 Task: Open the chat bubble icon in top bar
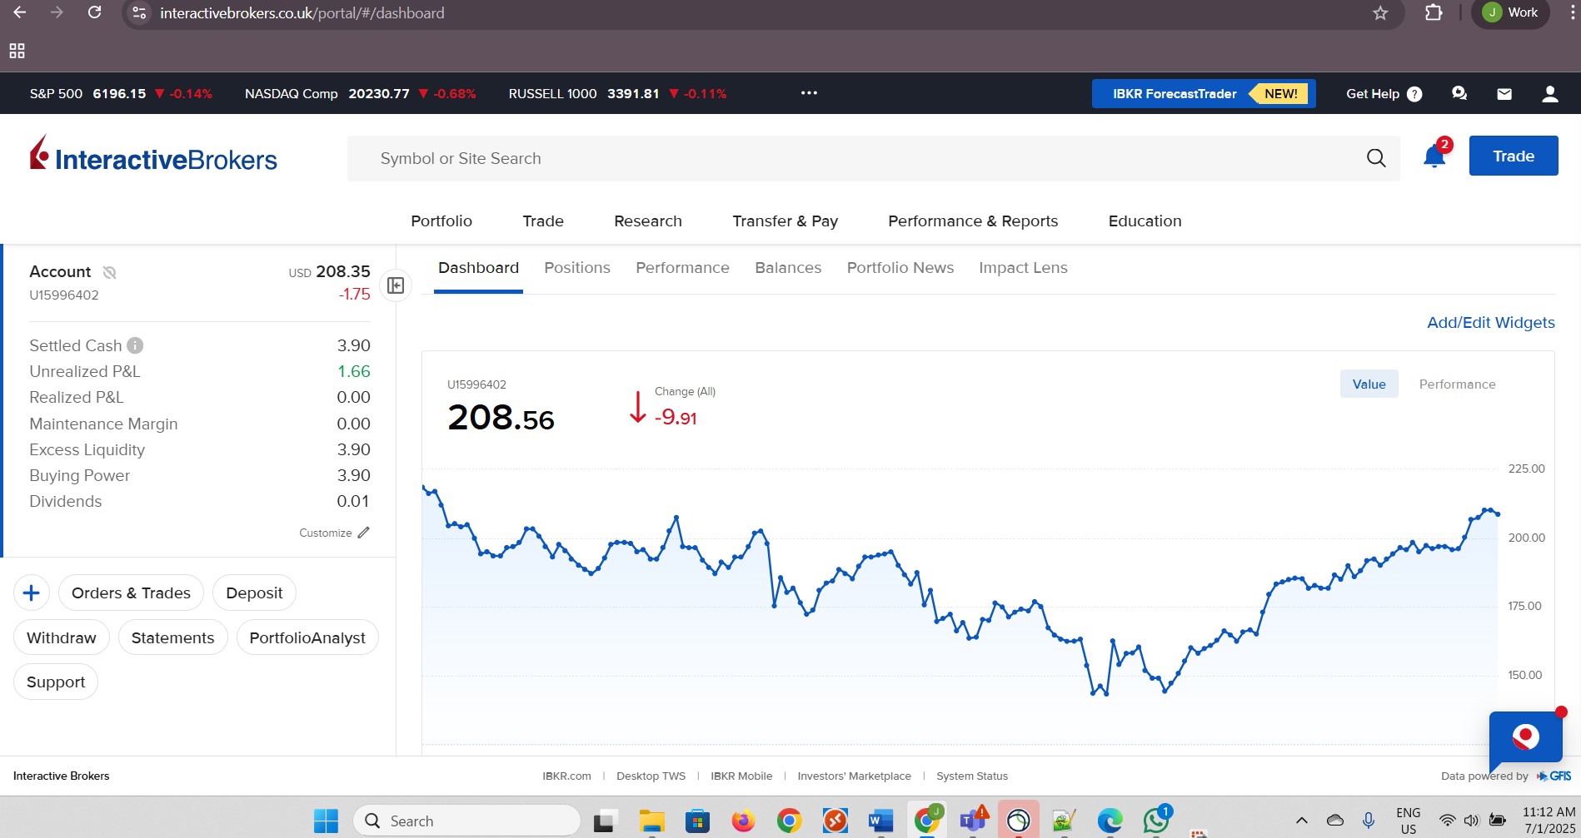tap(1459, 94)
